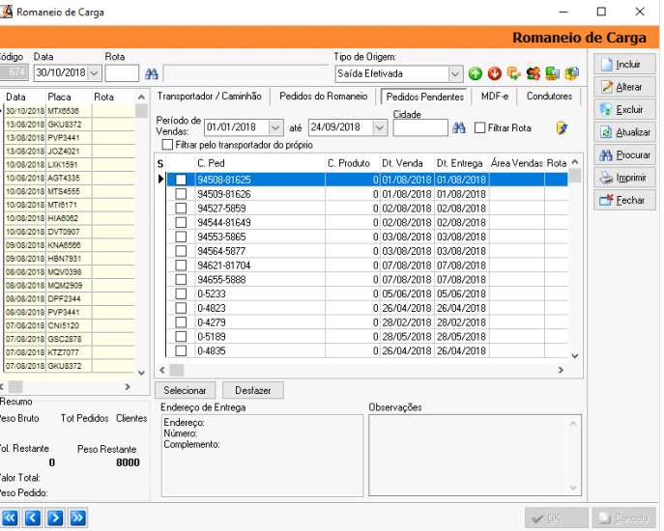664x531 pixels.
Task: Select the row with plate KNA6566
Action: pos(69,245)
